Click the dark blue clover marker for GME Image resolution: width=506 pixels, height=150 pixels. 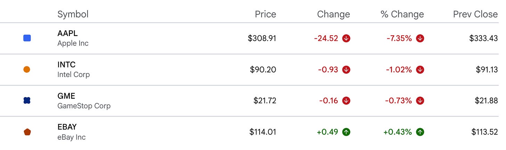[27, 101]
